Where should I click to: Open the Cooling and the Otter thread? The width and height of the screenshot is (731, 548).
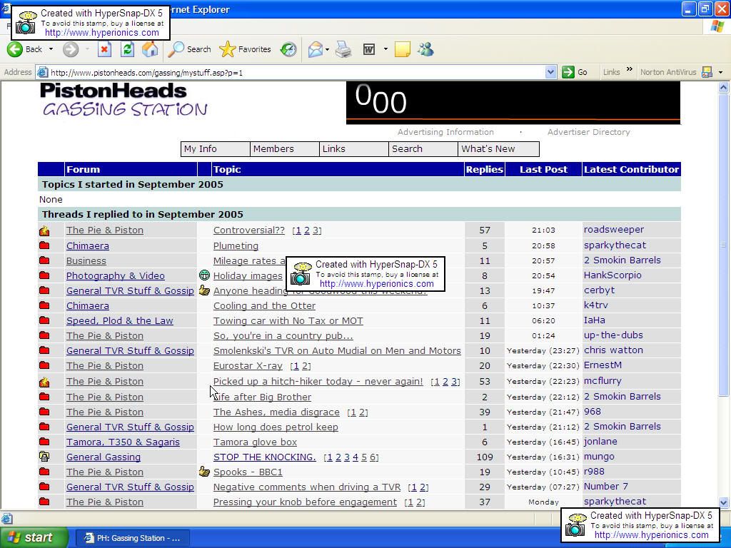(x=264, y=305)
